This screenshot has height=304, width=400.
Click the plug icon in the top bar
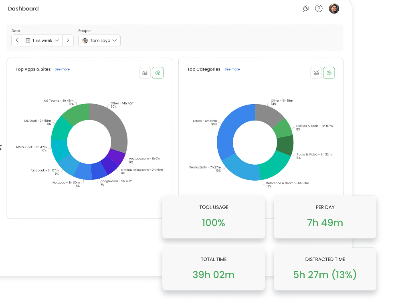tap(306, 8)
